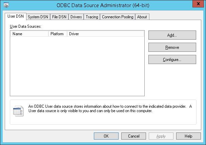Sort by the Name column header
This screenshot has height=145, width=206.
[x=30, y=34]
